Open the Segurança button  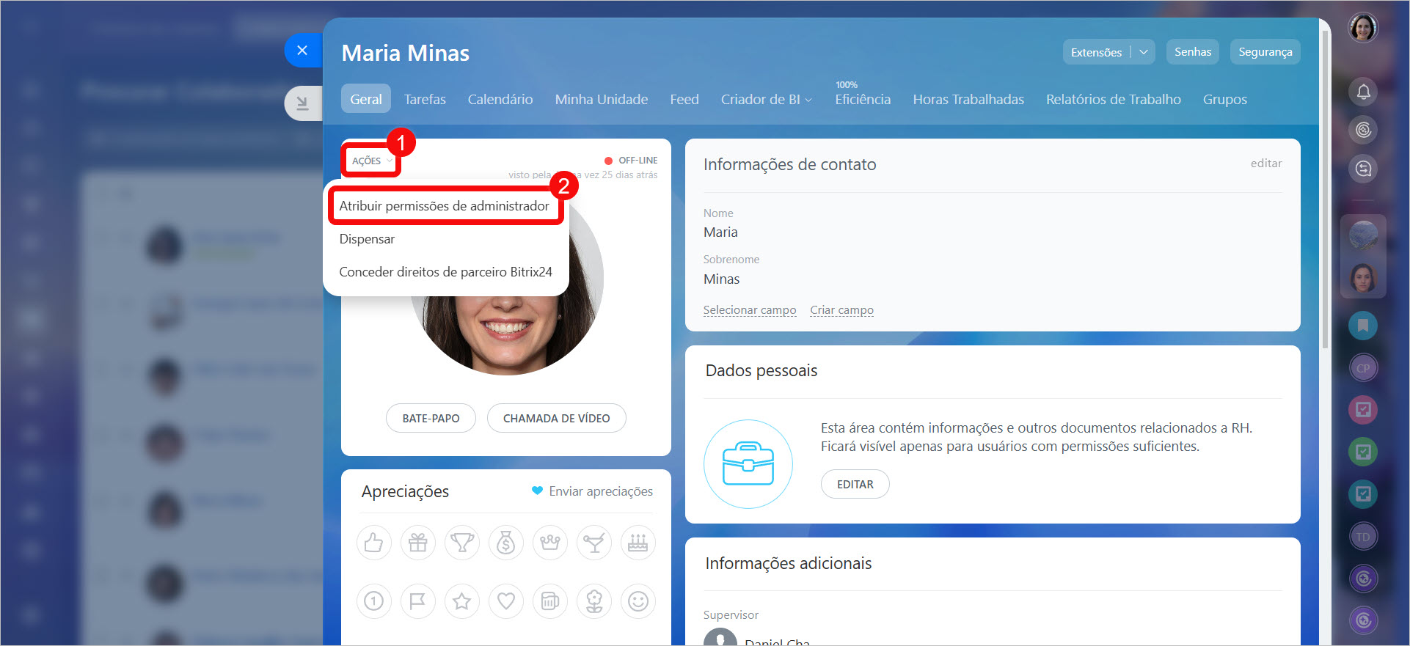(1265, 52)
